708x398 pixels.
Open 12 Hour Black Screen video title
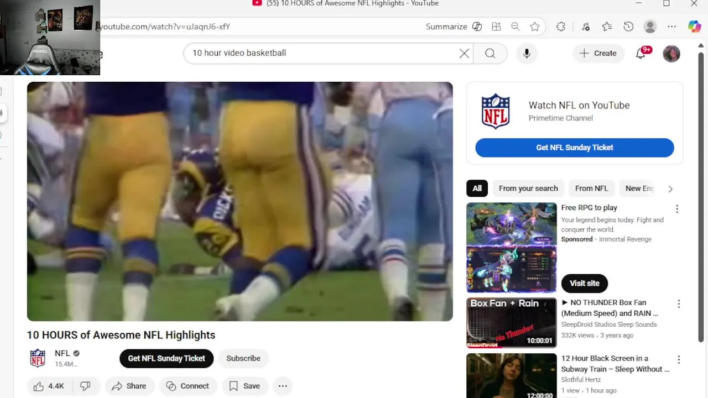tap(615, 364)
